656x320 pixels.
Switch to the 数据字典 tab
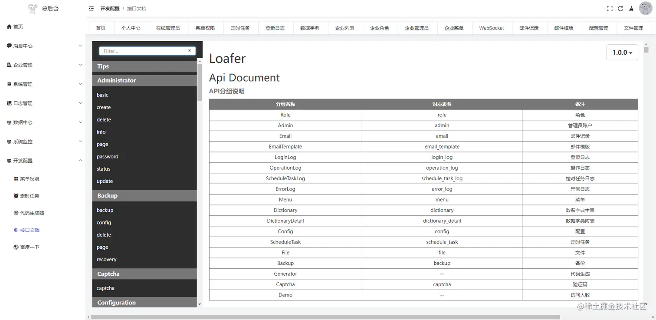[x=310, y=28]
